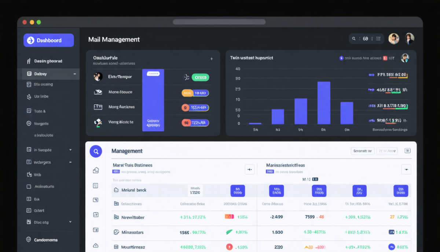Image resolution: width=440 pixels, height=252 pixels.
Task: Click the blue legend marker in the chart header
Action: coord(341,58)
